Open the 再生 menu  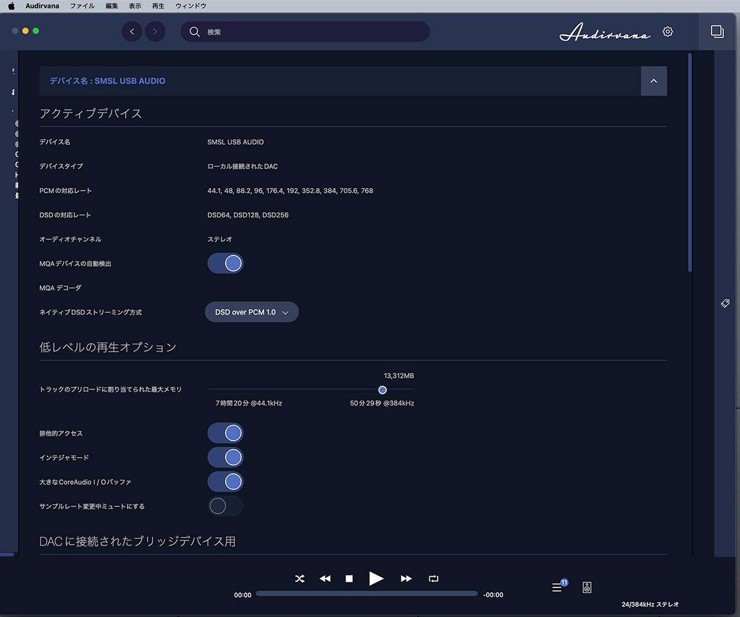click(x=158, y=6)
